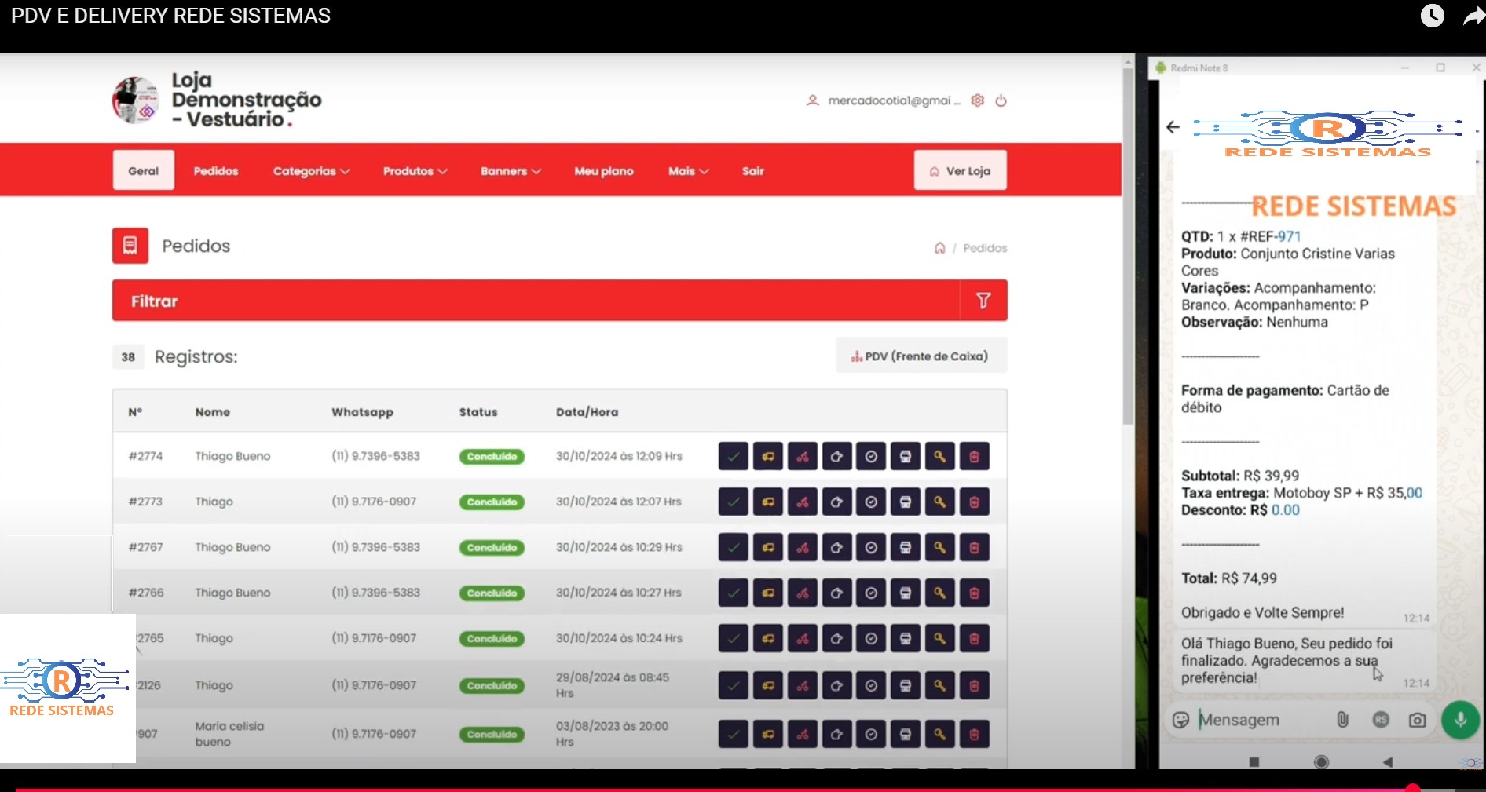
Task: Click the YouTube Watch later clock icon
Action: click(x=1432, y=16)
